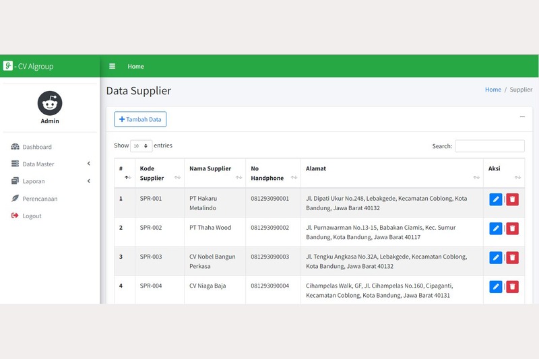This screenshot has height=359, width=539.
Task: Delete the SPR-001 supplier row
Action: [x=513, y=199]
